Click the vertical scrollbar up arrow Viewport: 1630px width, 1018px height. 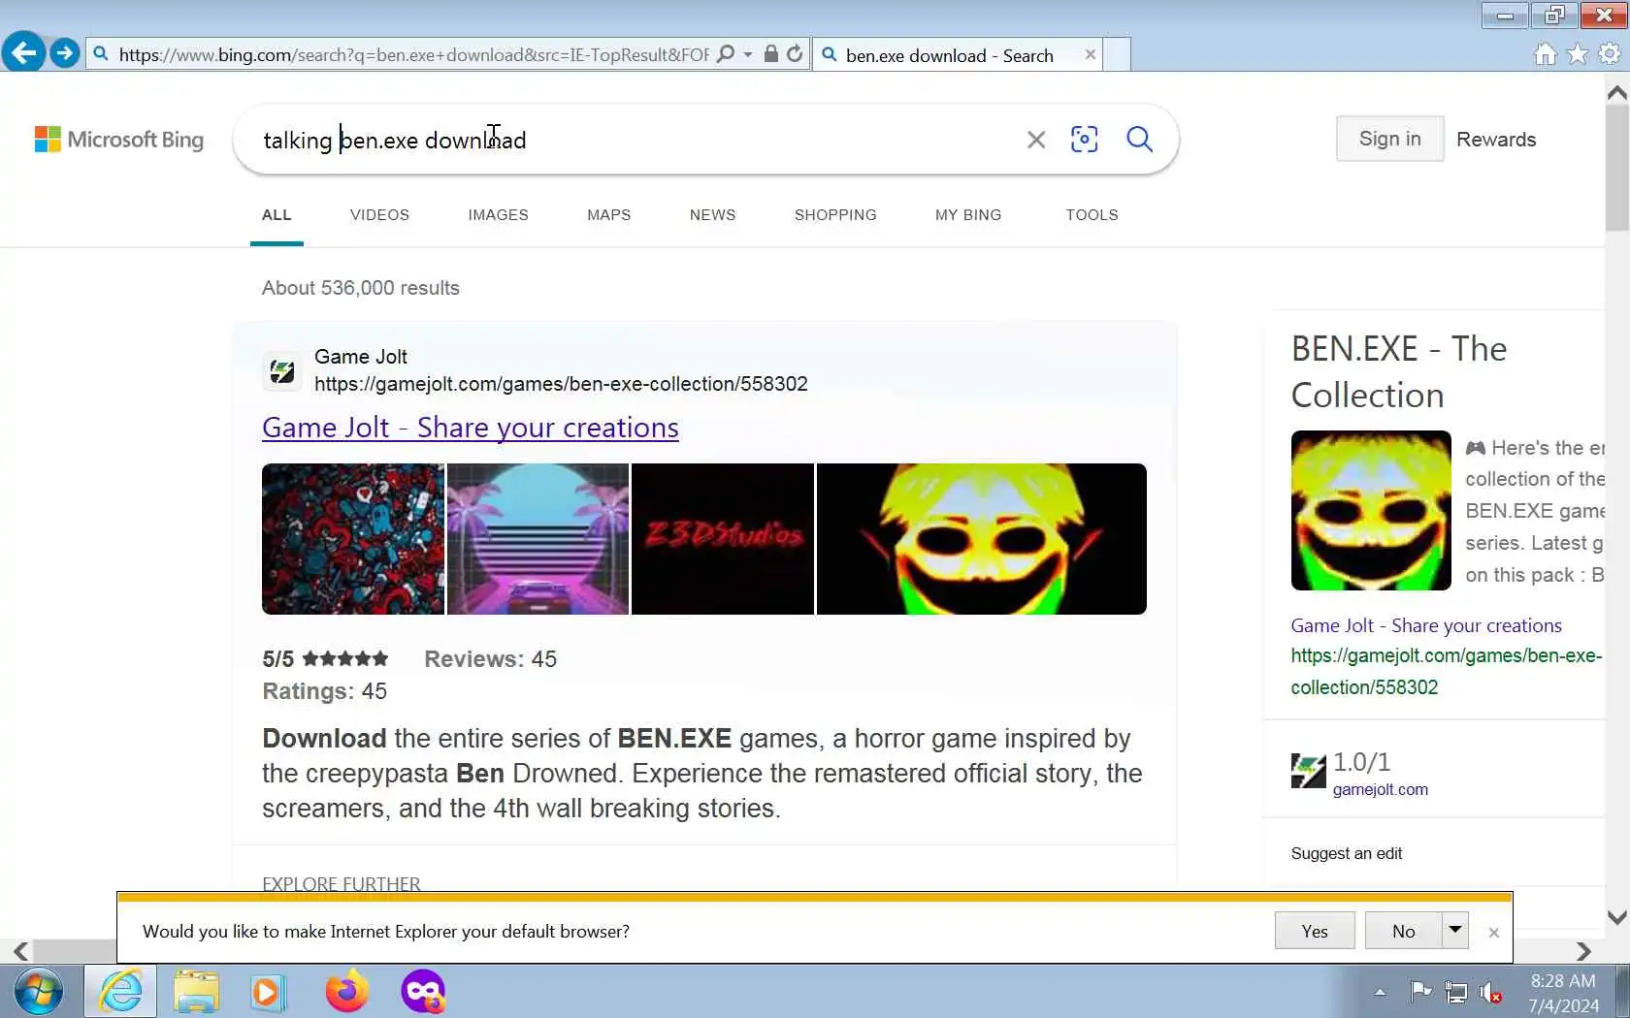[1617, 93]
